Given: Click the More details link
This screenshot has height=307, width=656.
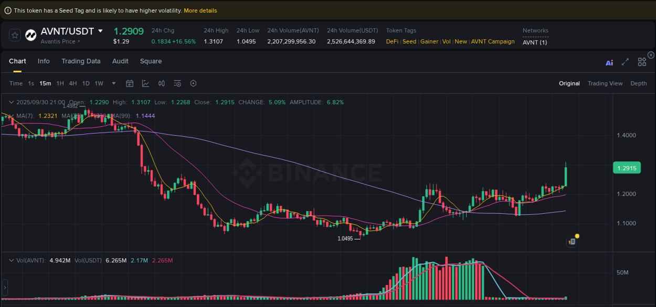Looking at the screenshot, I should tap(200, 10).
